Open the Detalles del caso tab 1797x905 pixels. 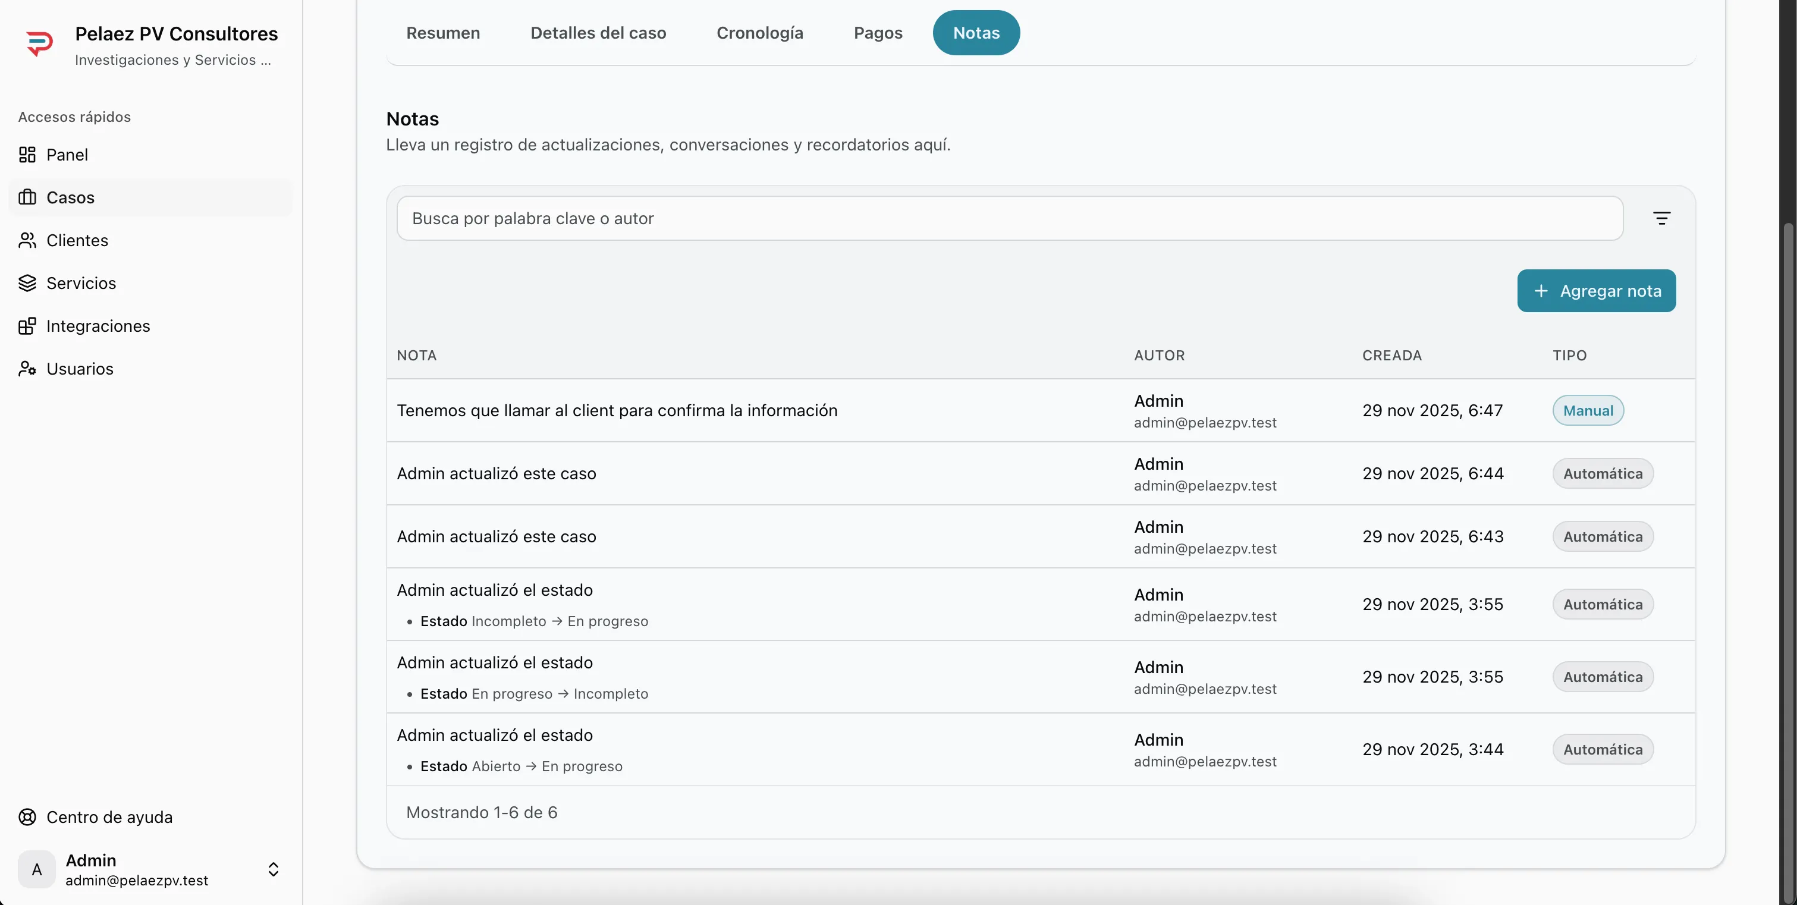(598, 33)
